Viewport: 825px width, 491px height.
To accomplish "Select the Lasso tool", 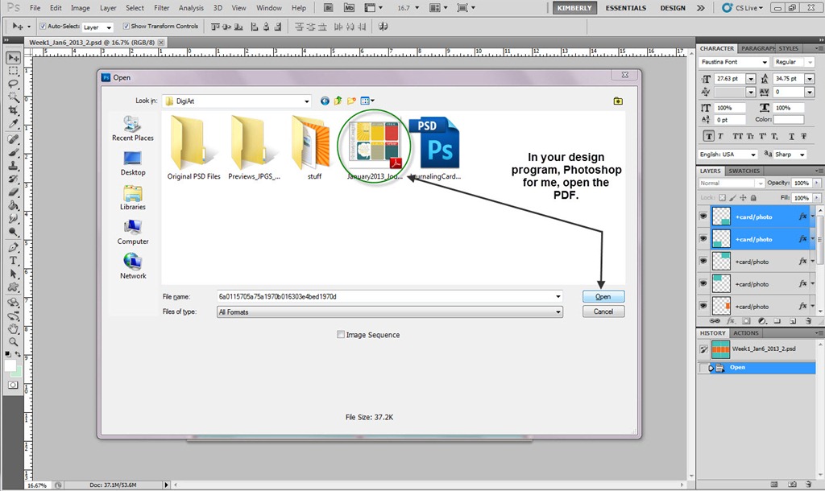I will coord(12,81).
